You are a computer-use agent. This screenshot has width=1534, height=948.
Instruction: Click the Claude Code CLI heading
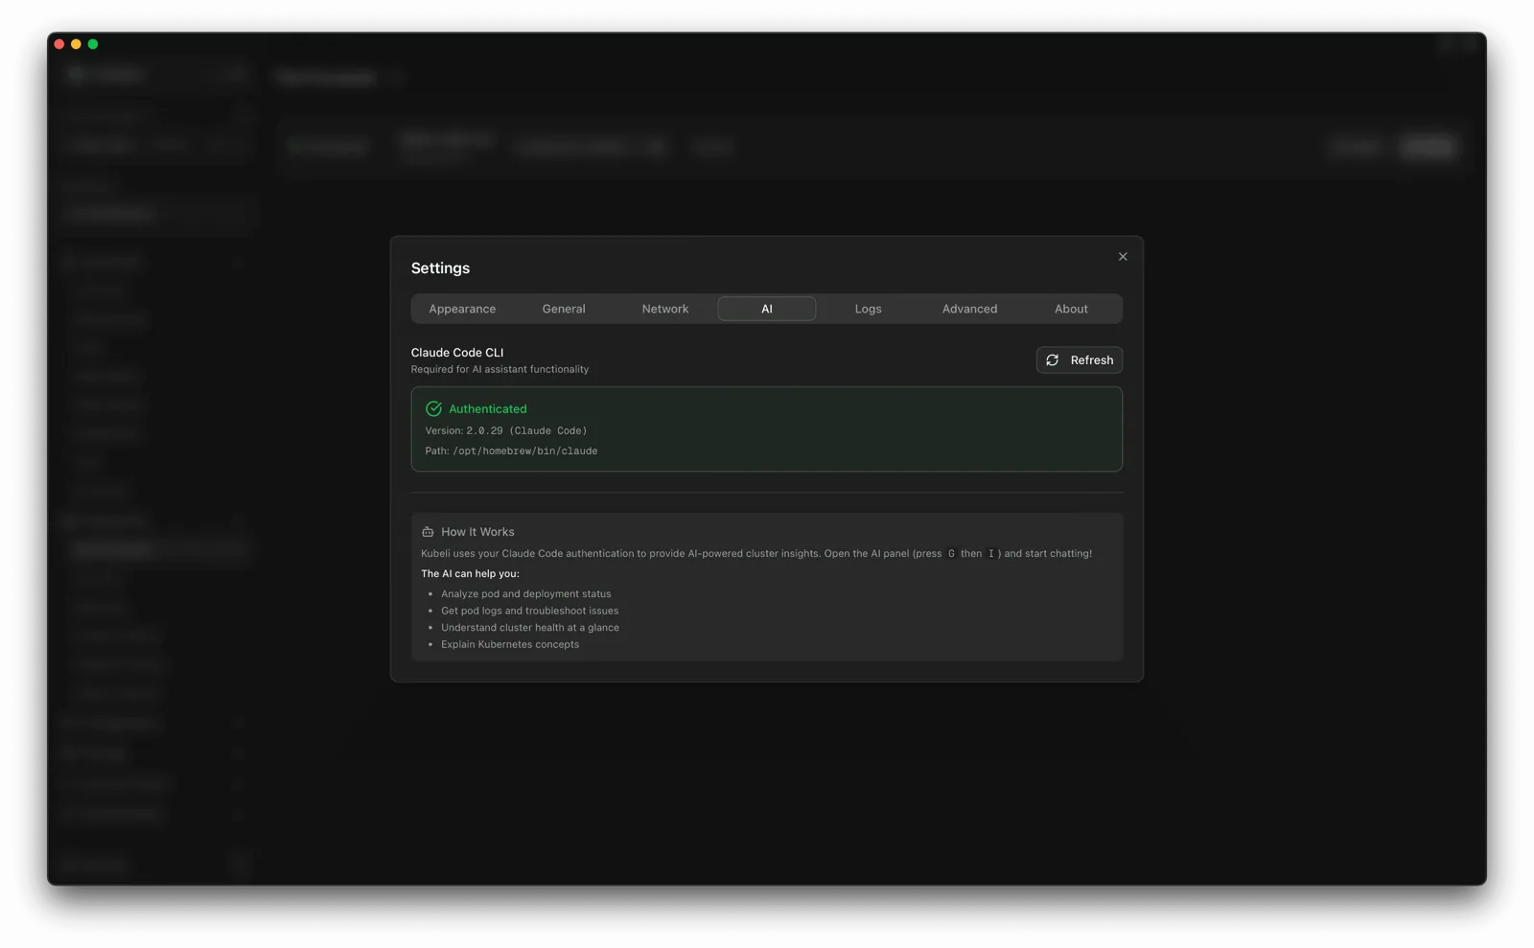pyautogui.click(x=457, y=353)
